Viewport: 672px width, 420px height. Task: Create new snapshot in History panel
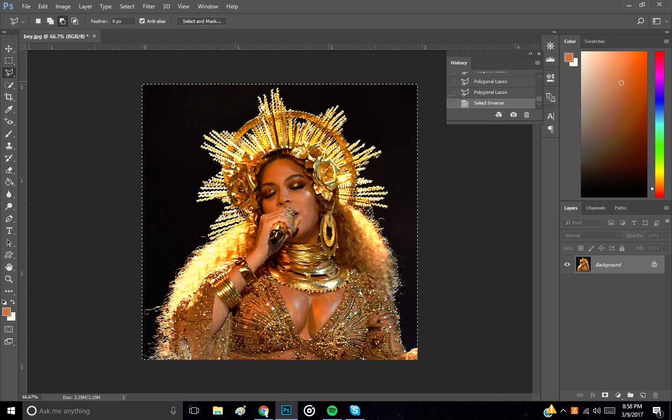pyautogui.click(x=513, y=114)
